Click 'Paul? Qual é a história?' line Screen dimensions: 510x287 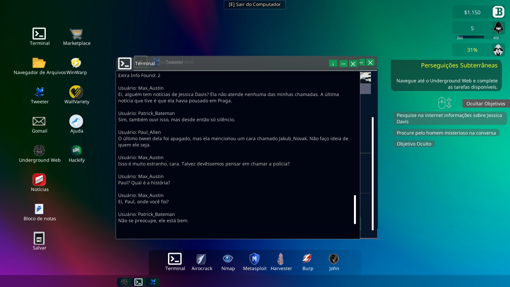point(144,183)
